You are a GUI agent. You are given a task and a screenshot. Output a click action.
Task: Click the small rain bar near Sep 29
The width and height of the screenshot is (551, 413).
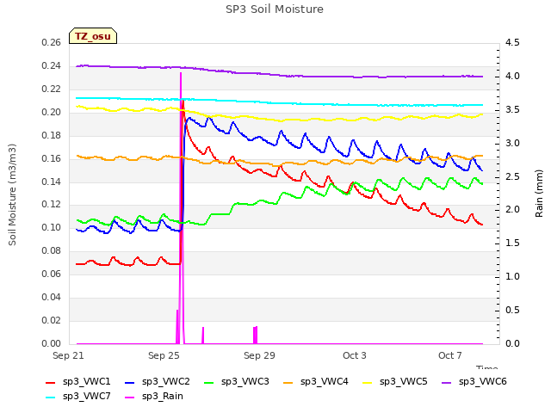[x=256, y=335]
